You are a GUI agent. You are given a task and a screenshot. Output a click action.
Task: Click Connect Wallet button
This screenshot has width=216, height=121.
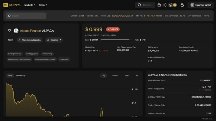pyautogui.click(x=201, y=5)
